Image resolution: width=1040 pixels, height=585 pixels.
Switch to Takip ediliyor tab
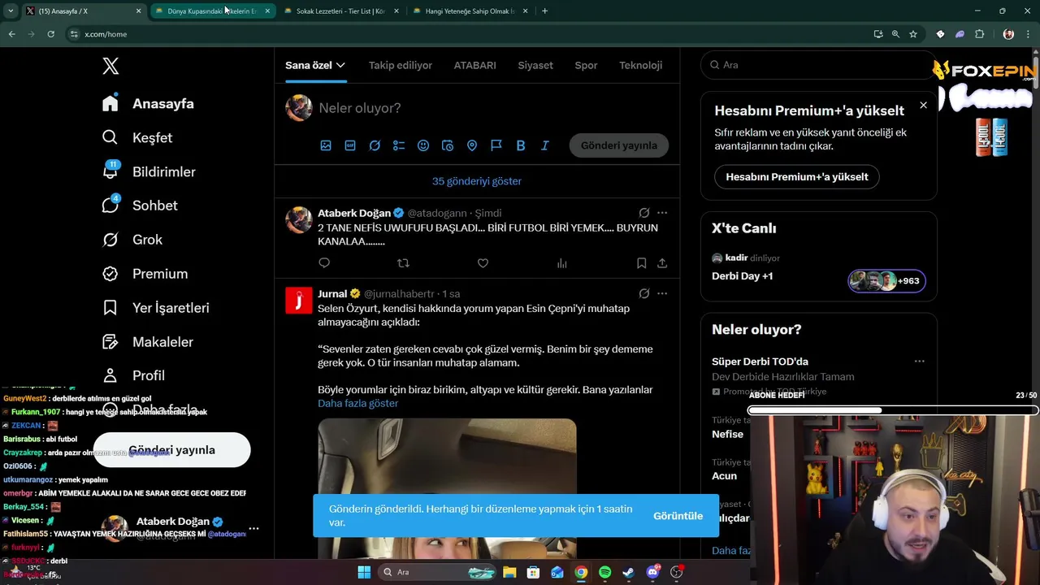(401, 65)
